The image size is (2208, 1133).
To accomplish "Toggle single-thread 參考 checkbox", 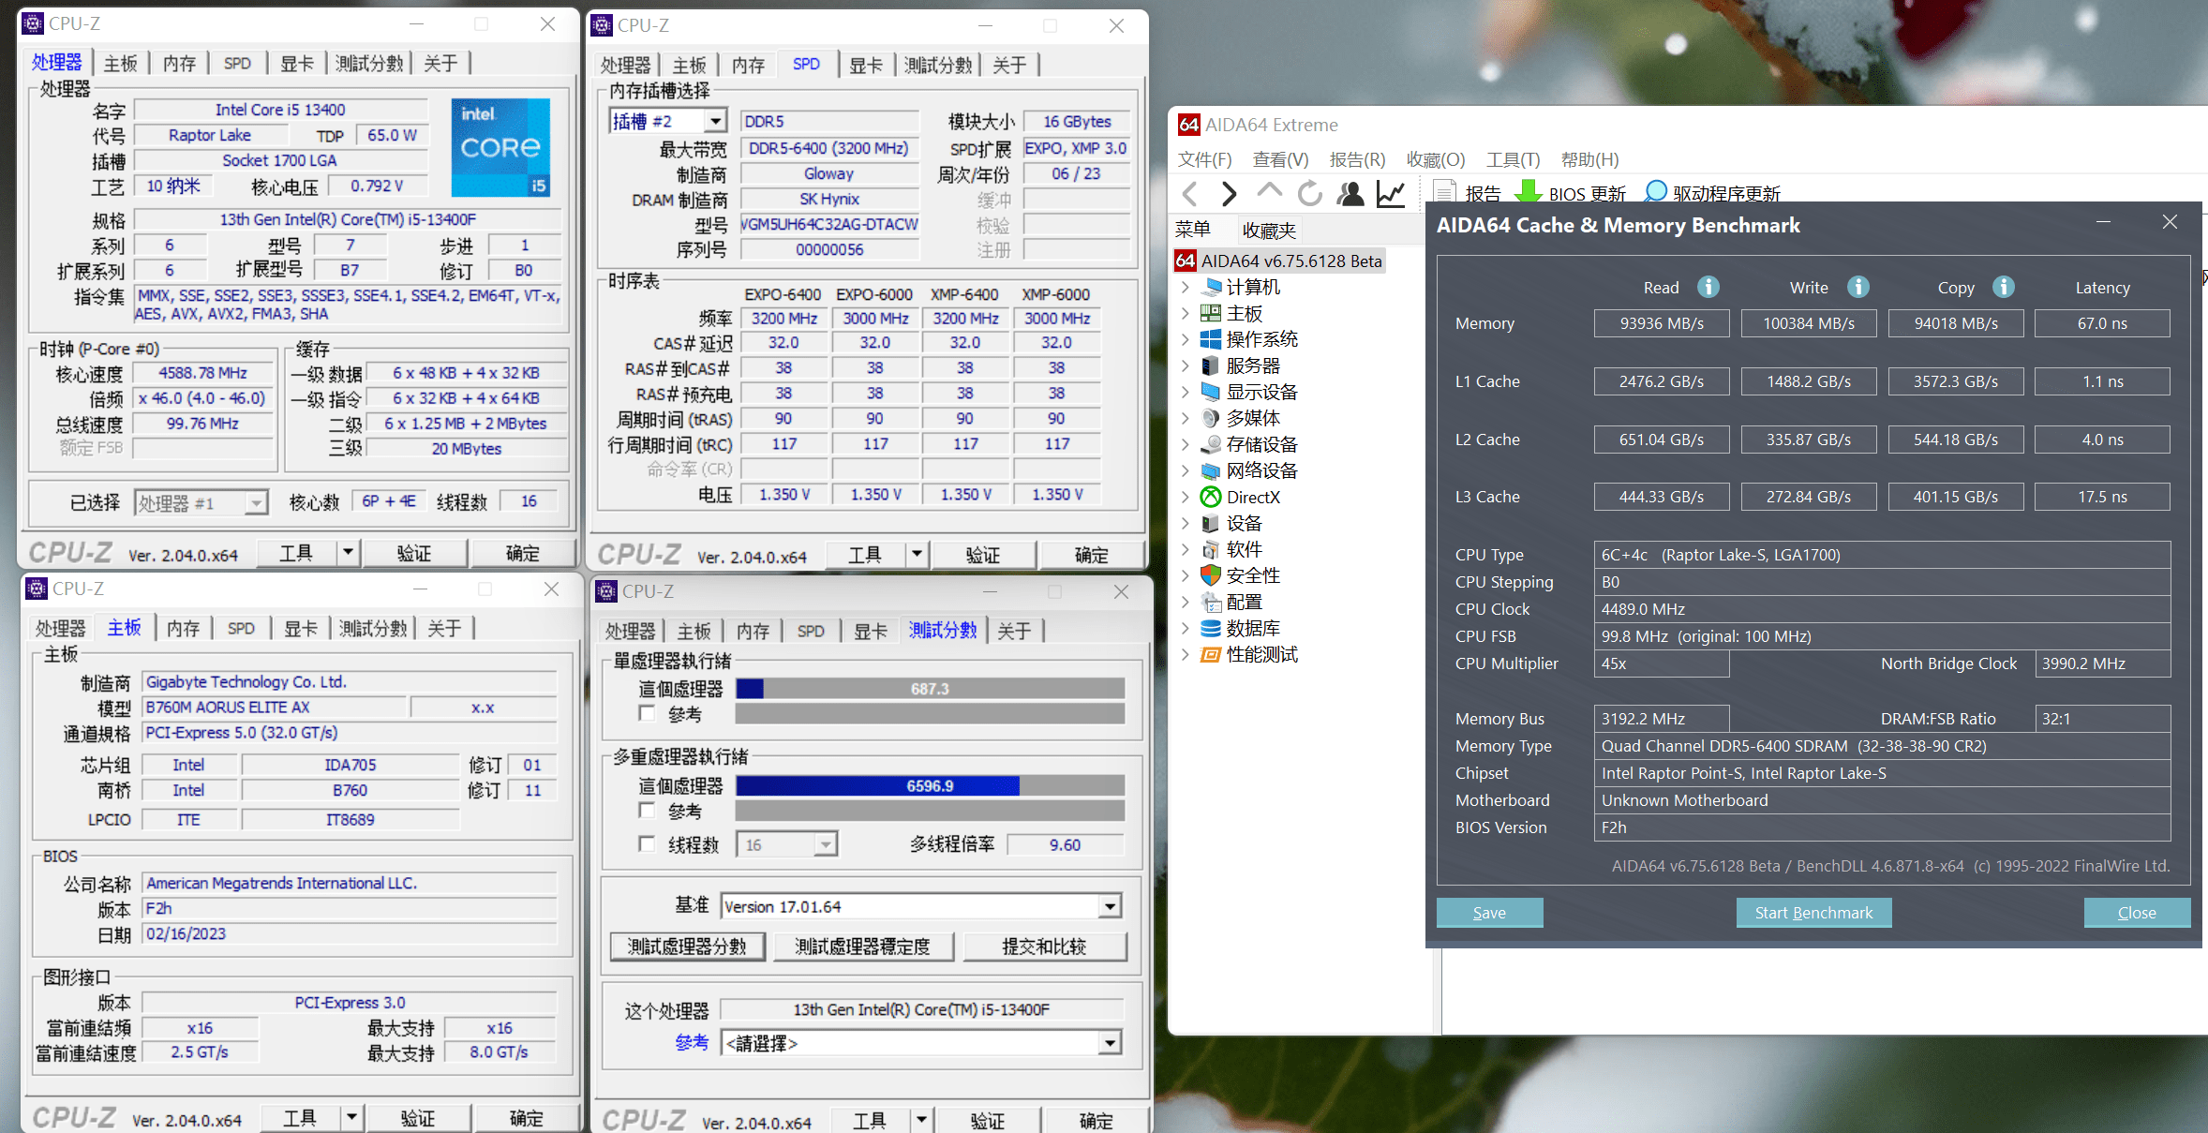I will (647, 714).
